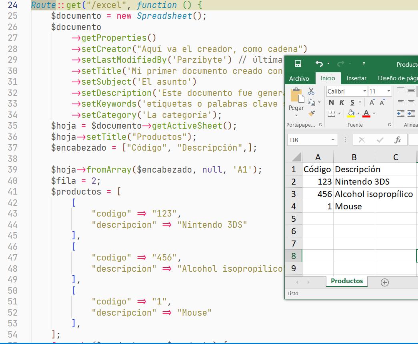Click the Decrease font size icon
418x344 pixels.
(382, 103)
